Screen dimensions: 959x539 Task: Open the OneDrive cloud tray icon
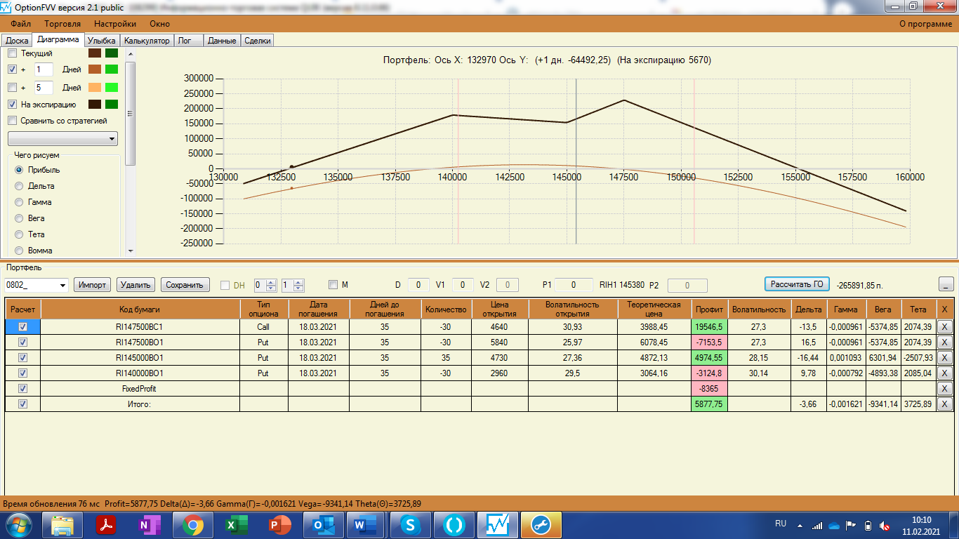click(834, 525)
